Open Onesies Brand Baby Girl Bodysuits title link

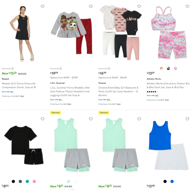coord(118,91)
